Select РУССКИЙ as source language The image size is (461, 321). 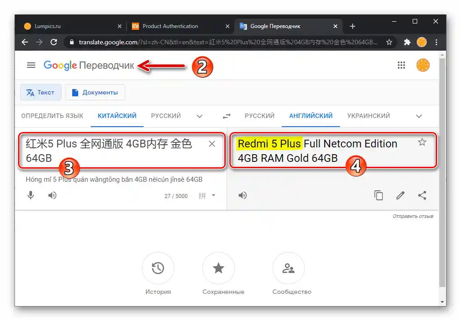(x=166, y=116)
